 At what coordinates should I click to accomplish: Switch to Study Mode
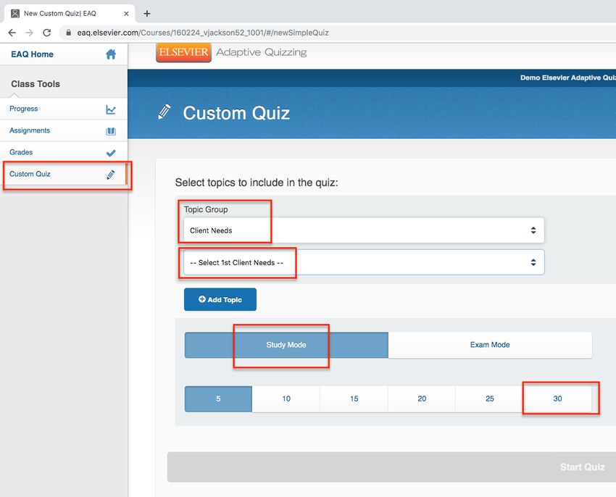coord(286,345)
